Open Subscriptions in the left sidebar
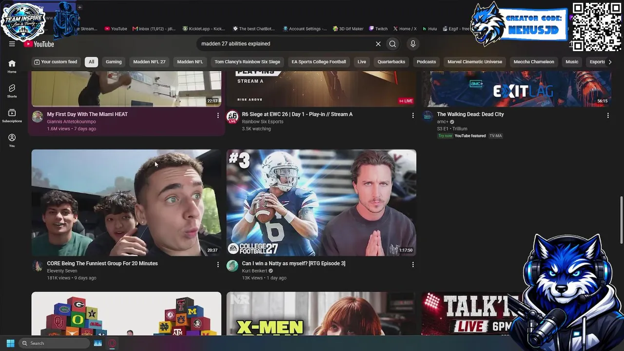The height and width of the screenshot is (351, 624). 12,116
